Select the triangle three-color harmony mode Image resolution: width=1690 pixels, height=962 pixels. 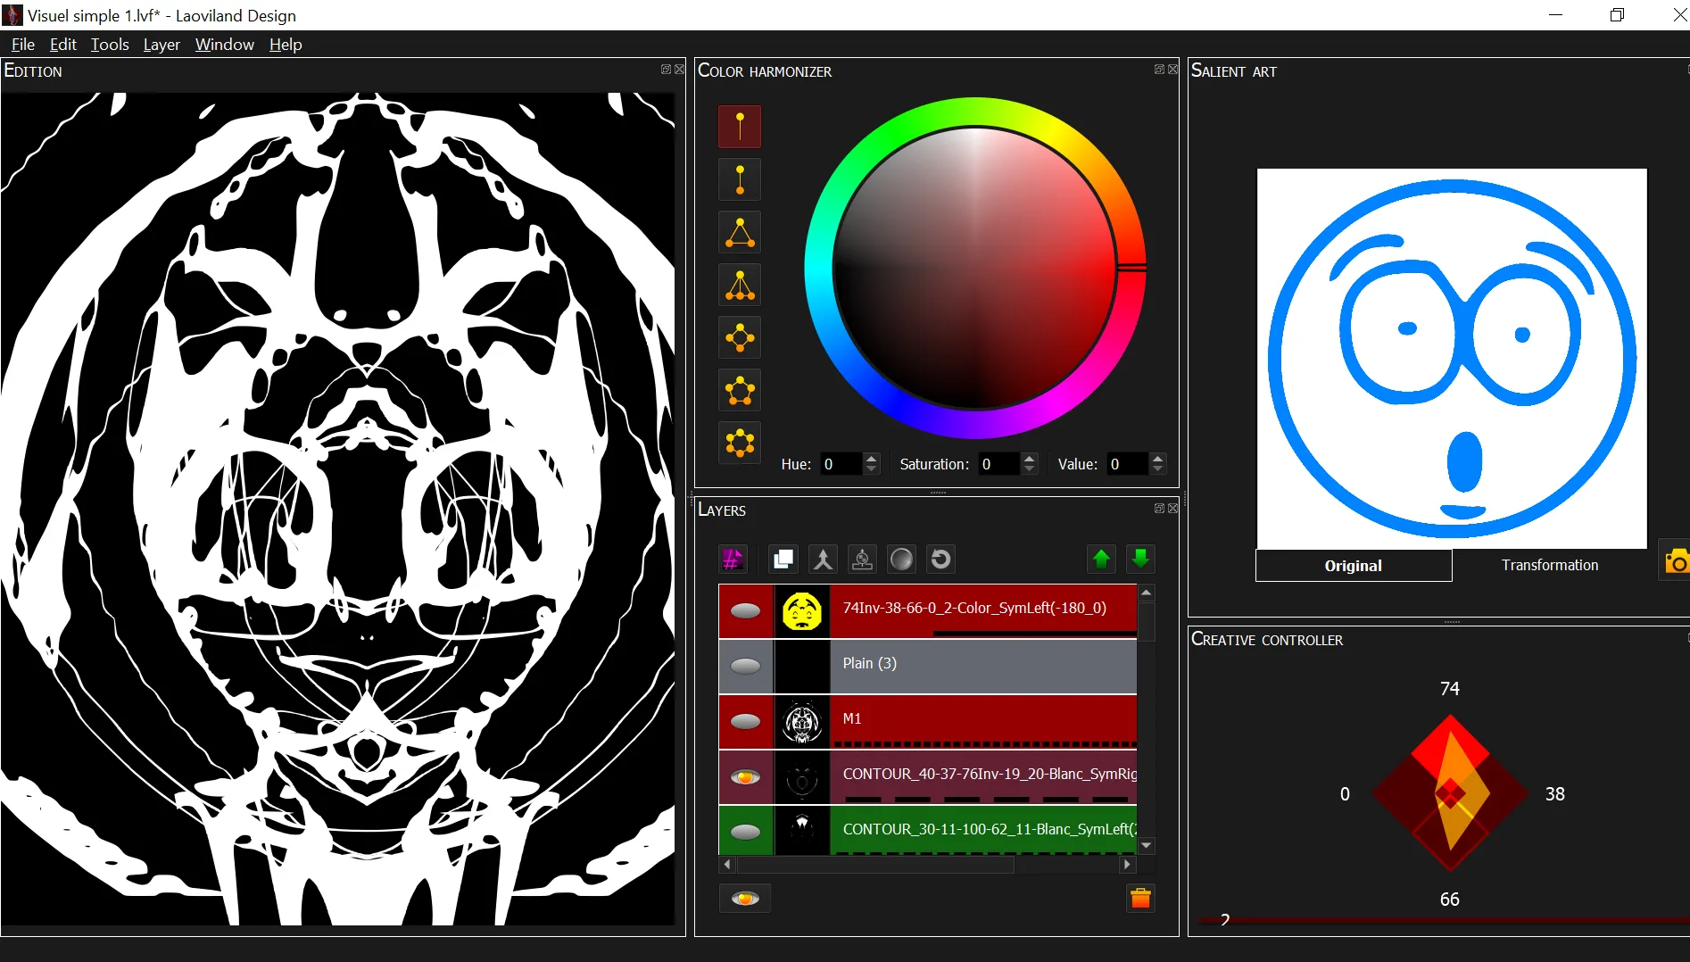coord(740,232)
